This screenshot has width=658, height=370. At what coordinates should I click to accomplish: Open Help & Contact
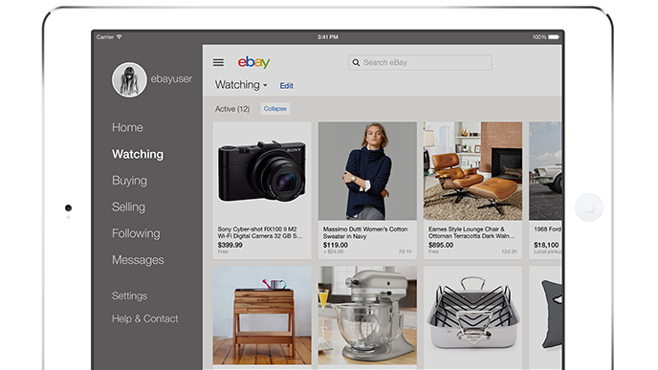(x=144, y=318)
